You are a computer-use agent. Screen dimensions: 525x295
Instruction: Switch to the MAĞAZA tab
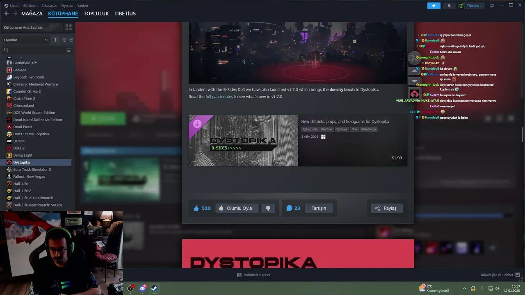point(32,14)
